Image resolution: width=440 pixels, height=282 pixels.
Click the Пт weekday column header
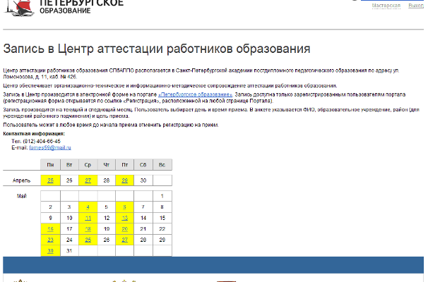click(x=124, y=165)
